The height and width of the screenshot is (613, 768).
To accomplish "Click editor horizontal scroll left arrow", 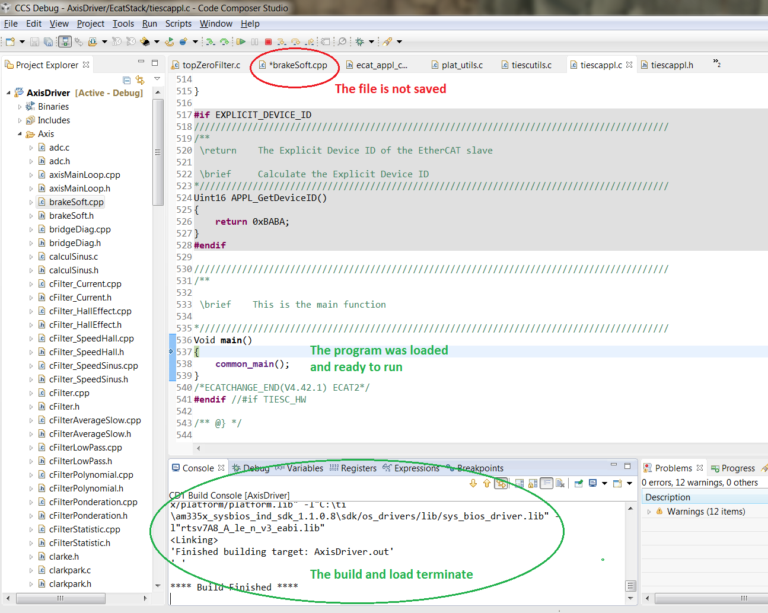I will click(x=198, y=448).
